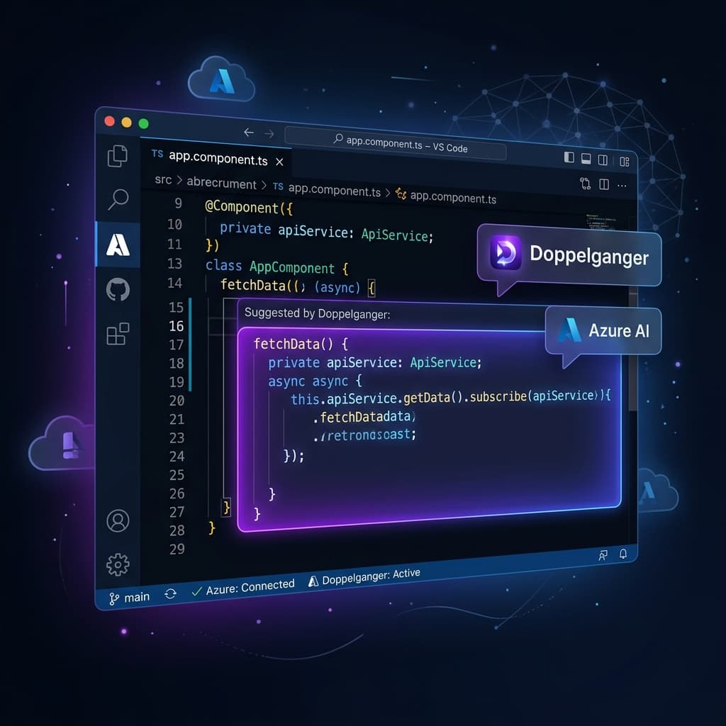This screenshot has height=726, width=726.
Task: Open the Manage gear icon
Action: pyautogui.click(x=118, y=564)
